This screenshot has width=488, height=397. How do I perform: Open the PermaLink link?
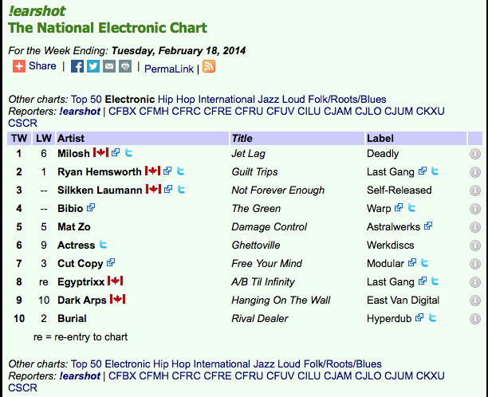pos(169,69)
